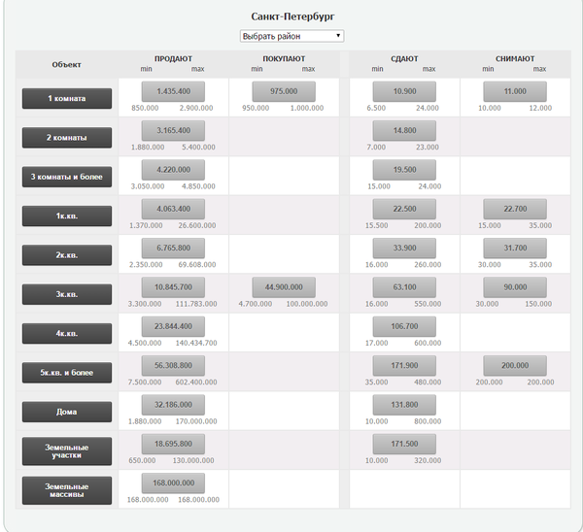Select the '2к.кв.' object button

(x=67, y=254)
